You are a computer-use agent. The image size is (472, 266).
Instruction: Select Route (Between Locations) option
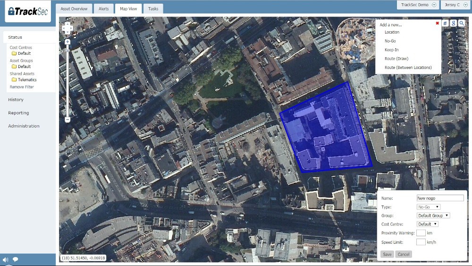click(x=408, y=68)
